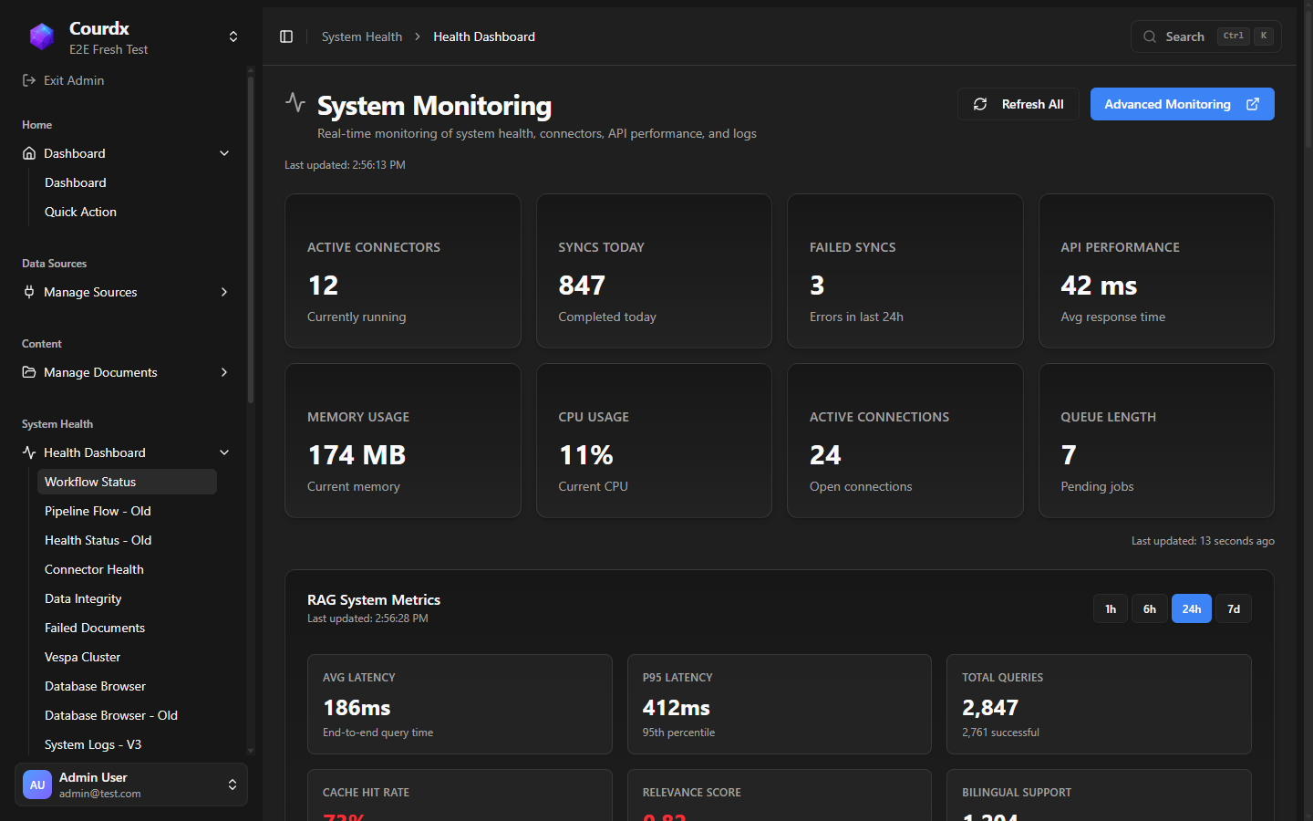The height and width of the screenshot is (821, 1313).
Task: Click the Refresh All button
Action: coord(1018,104)
